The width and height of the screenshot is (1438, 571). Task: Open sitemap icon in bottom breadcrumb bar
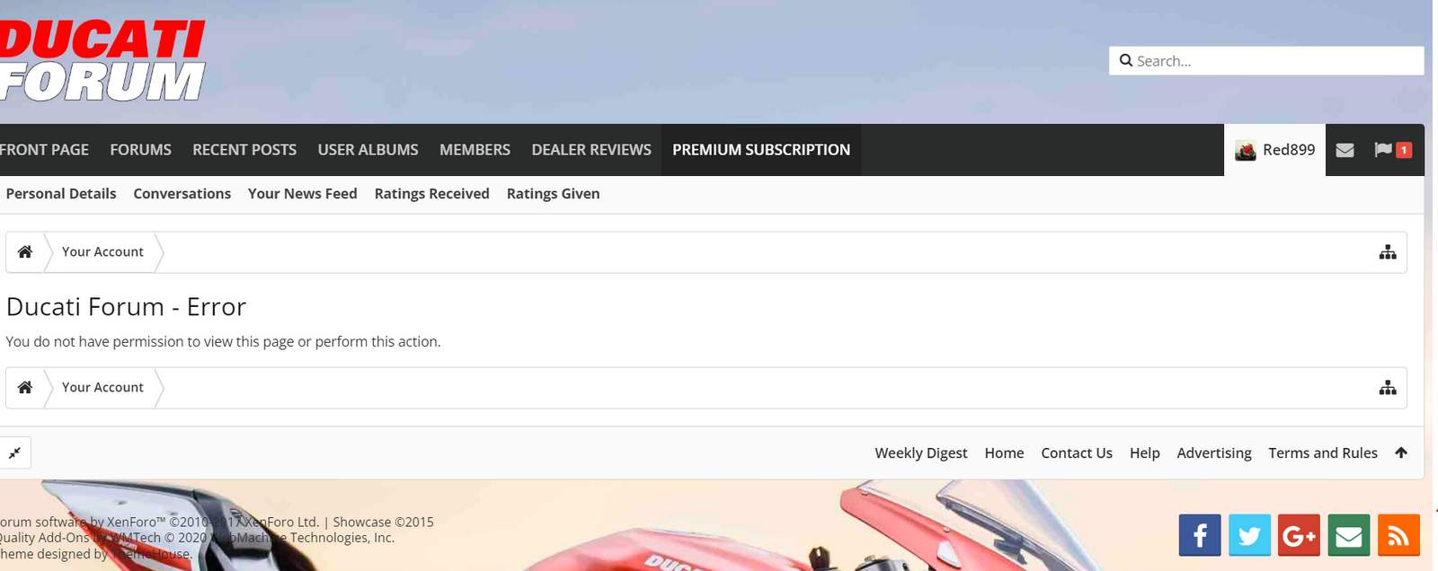coord(1388,388)
